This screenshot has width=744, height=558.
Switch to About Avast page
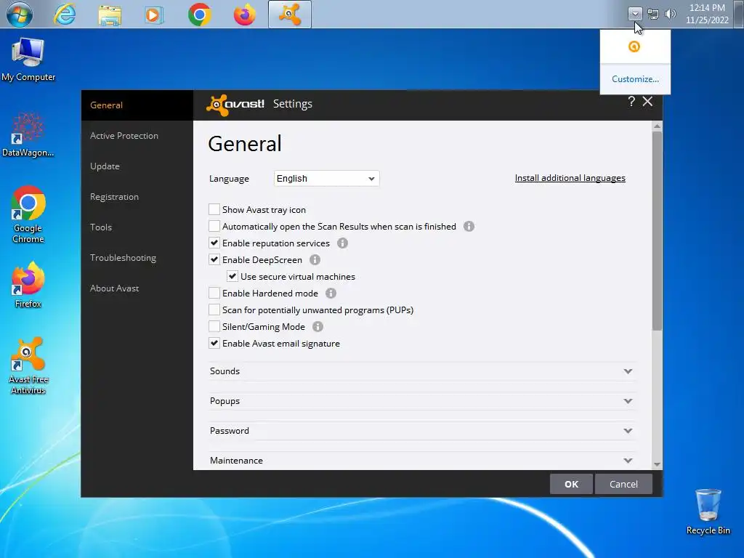pyautogui.click(x=137, y=288)
